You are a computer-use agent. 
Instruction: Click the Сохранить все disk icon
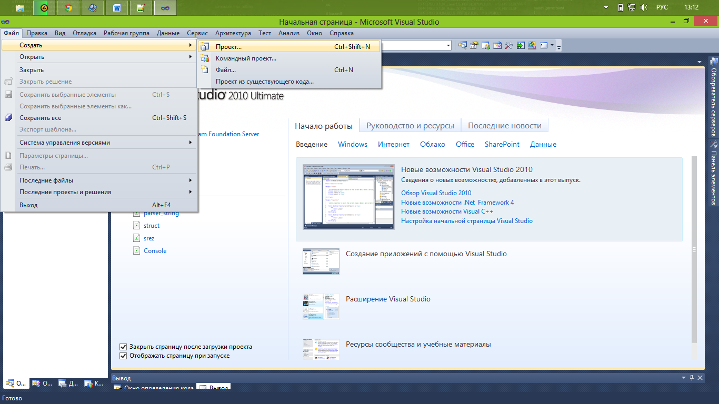click(8, 118)
